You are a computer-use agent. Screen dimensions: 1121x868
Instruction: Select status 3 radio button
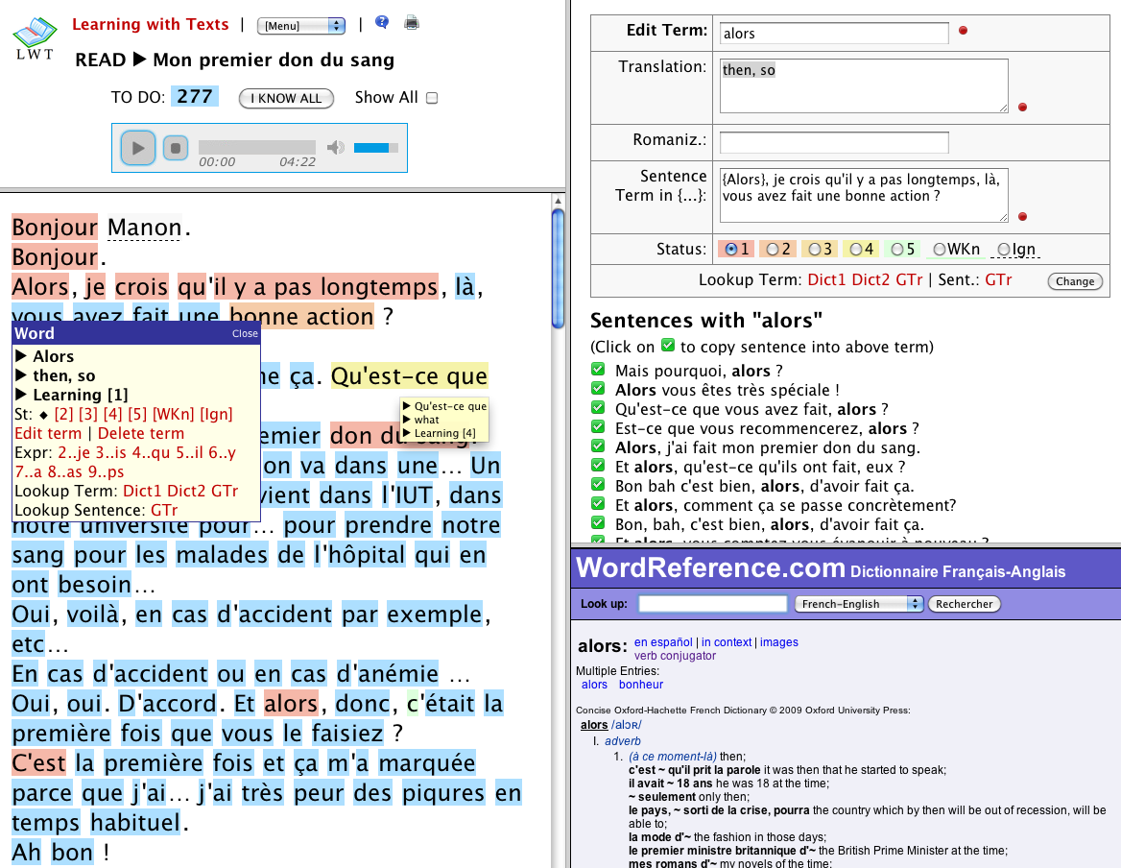click(x=815, y=250)
